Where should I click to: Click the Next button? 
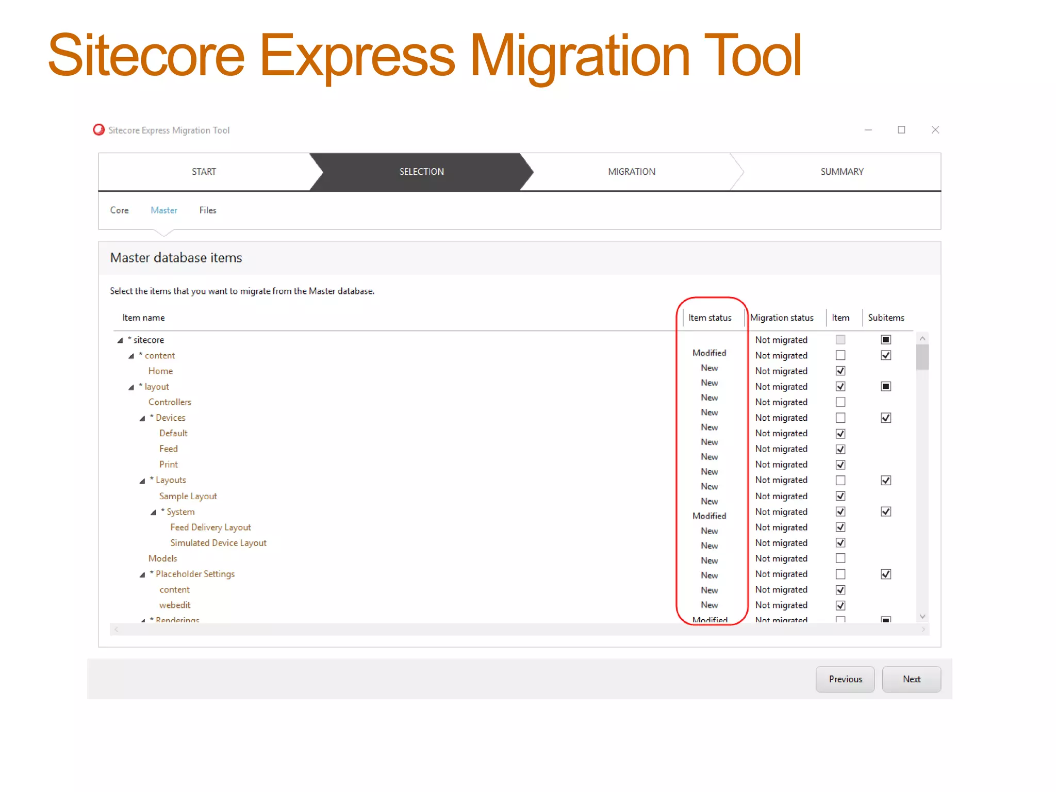pos(912,679)
